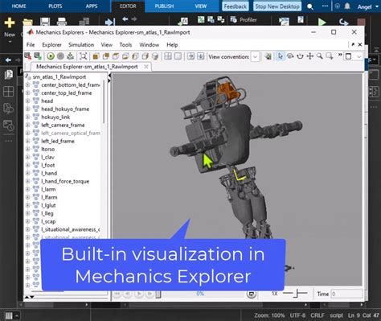
Task: Open the Help menu
Action: pyautogui.click(x=172, y=45)
